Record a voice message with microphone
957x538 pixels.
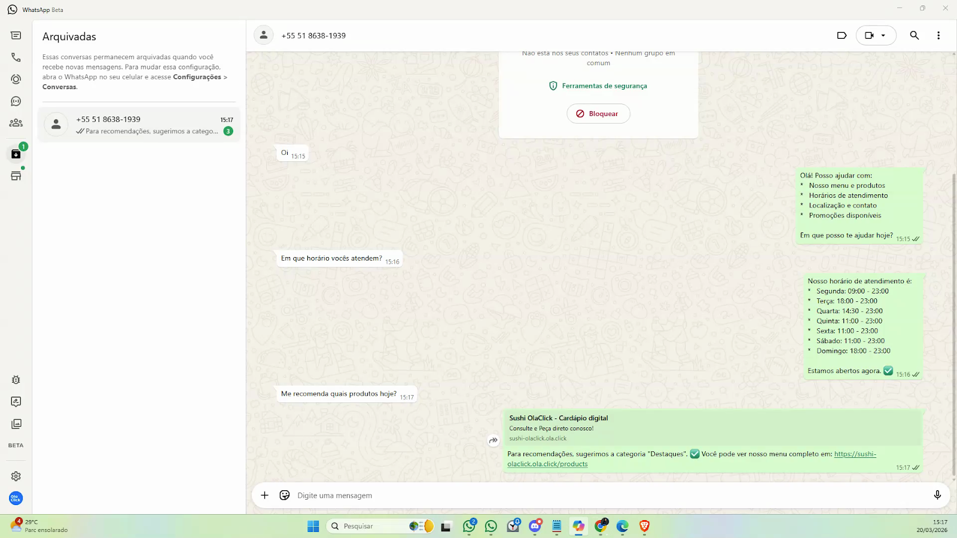937,495
